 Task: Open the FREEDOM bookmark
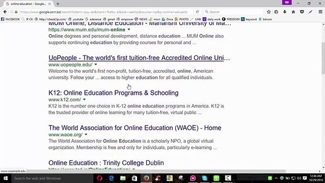231,19
